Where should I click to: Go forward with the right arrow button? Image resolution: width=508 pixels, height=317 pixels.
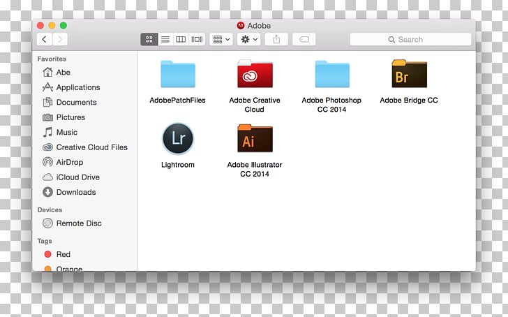[60, 39]
